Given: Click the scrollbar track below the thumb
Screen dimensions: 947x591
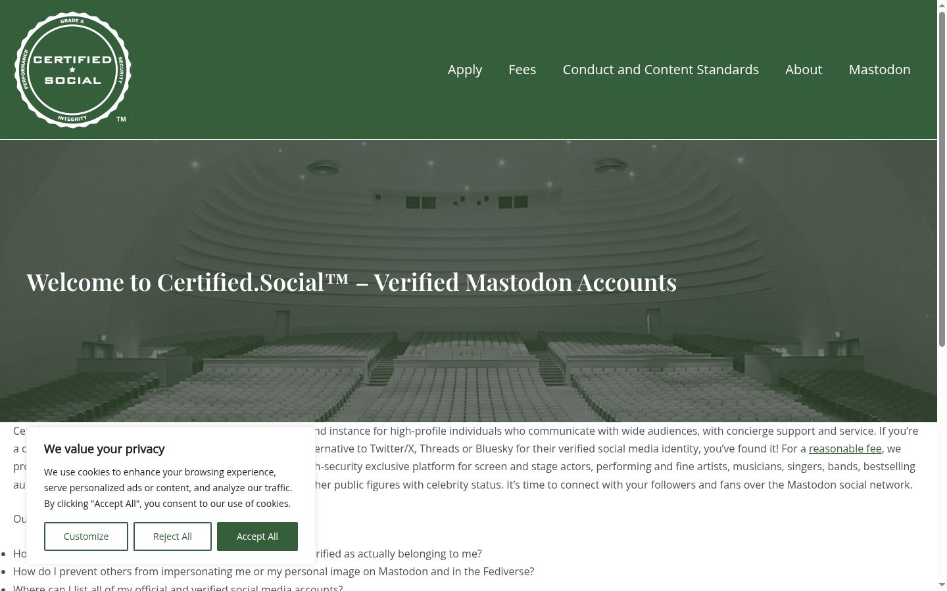Looking at the screenshot, I should pyautogui.click(x=942, y=463).
